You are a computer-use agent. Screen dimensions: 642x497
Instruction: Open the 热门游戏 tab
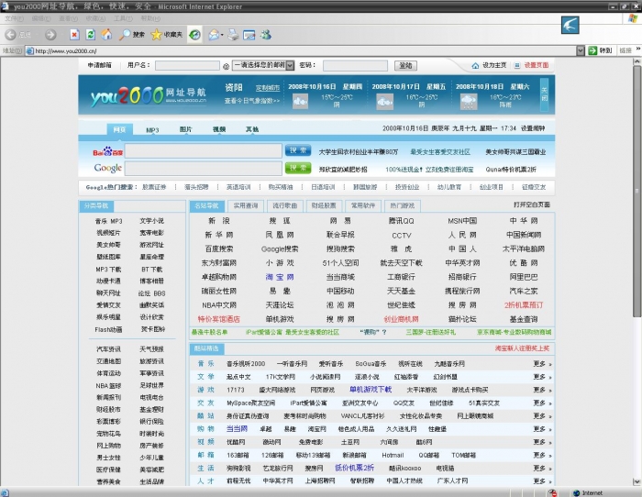402,205
